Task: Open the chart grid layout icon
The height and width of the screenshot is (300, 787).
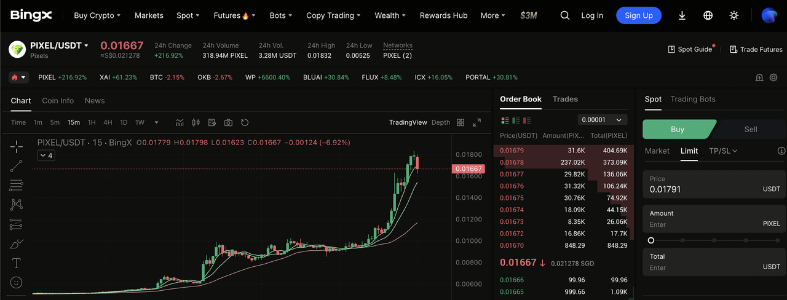Action: tap(461, 122)
